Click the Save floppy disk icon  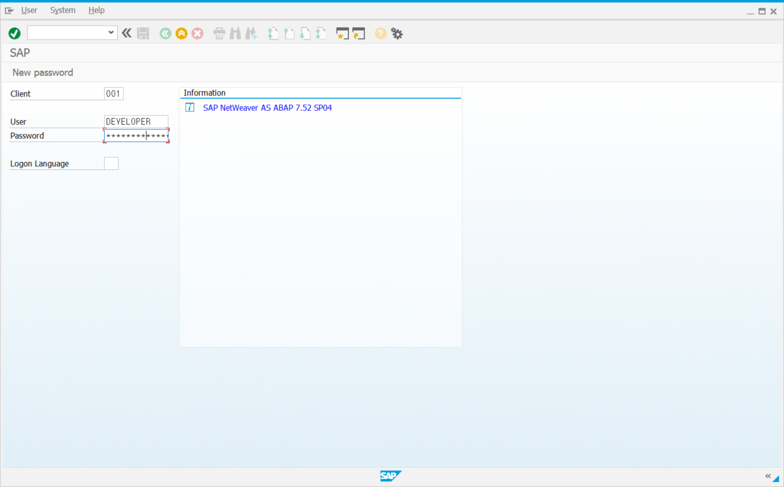click(x=143, y=34)
